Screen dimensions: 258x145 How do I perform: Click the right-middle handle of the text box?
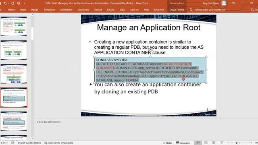(x=206, y=70)
